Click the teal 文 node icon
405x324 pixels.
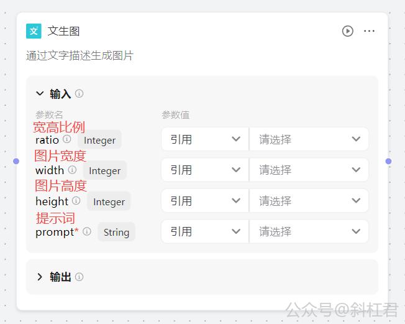[x=34, y=31]
